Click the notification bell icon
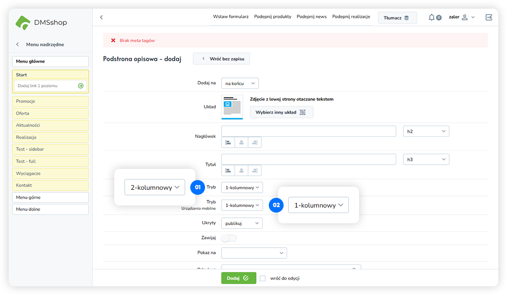 tap(432, 17)
